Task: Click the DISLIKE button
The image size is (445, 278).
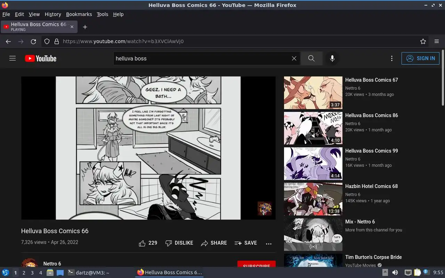Action: point(179,243)
